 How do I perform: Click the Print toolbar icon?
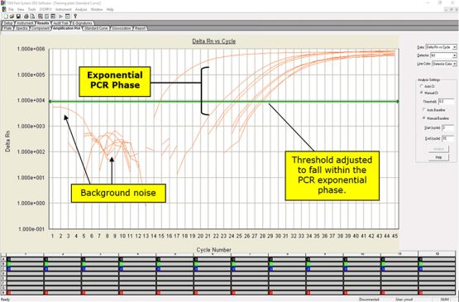pos(26,17)
